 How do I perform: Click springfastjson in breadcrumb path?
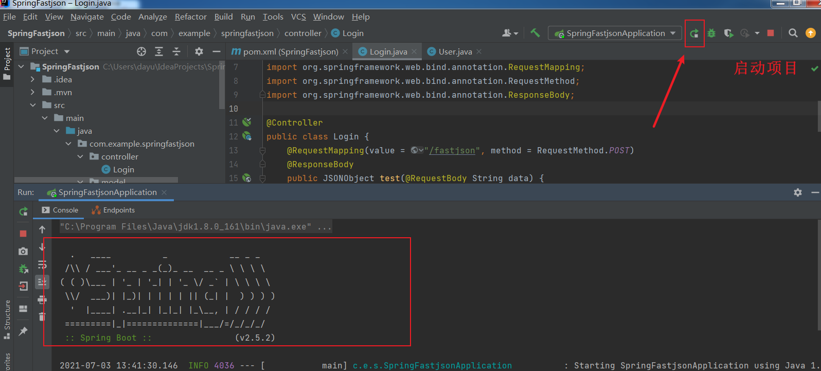[x=247, y=33]
